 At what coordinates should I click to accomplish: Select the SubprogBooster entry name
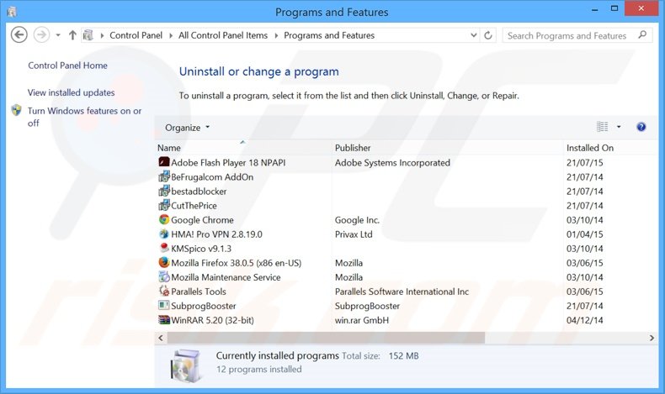203,306
